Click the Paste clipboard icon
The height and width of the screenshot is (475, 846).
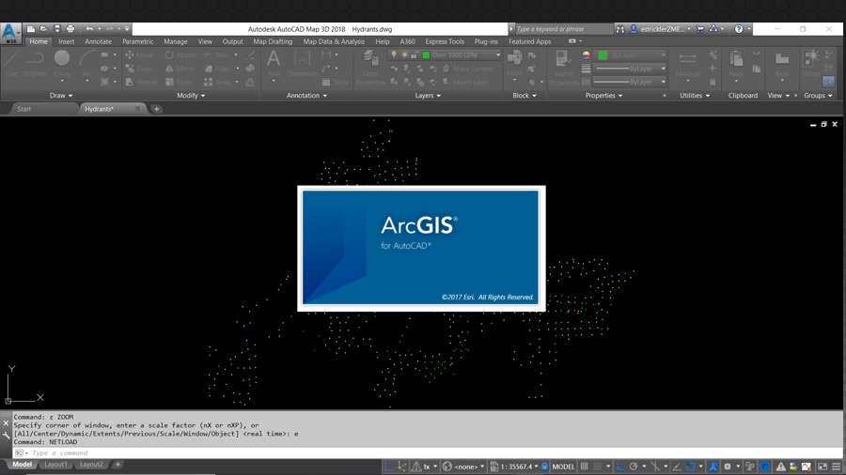736,64
